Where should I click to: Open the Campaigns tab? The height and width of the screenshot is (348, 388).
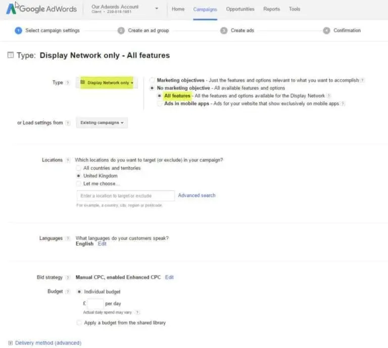(205, 9)
